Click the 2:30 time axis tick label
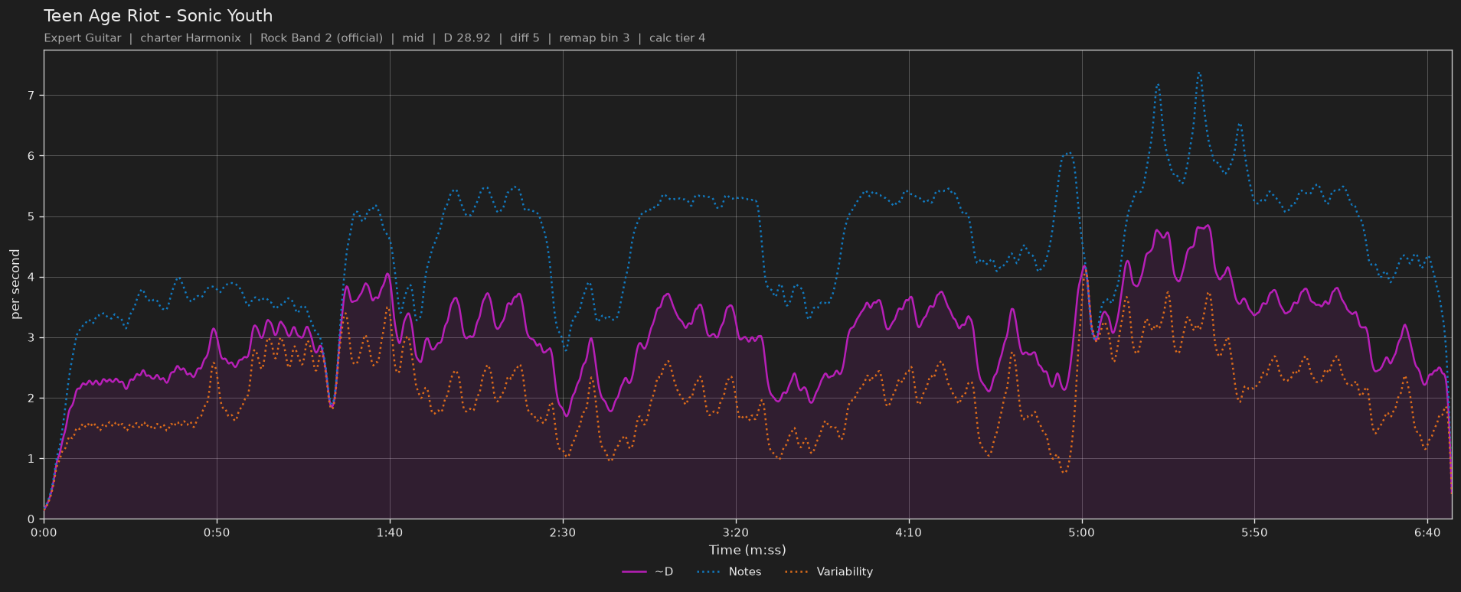1461x592 pixels. tap(563, 532)
